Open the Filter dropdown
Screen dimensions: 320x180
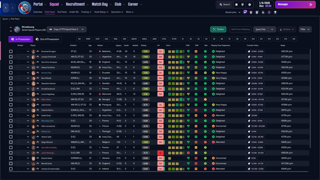305,29
